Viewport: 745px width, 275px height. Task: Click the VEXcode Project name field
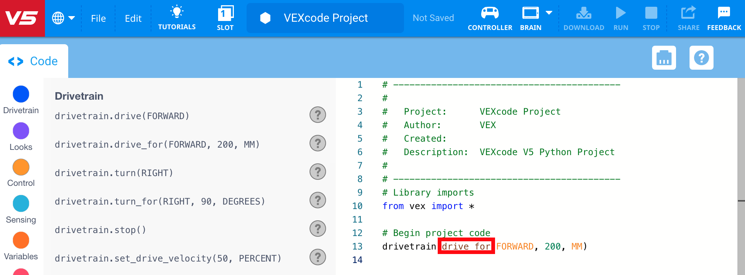[325, 18]
